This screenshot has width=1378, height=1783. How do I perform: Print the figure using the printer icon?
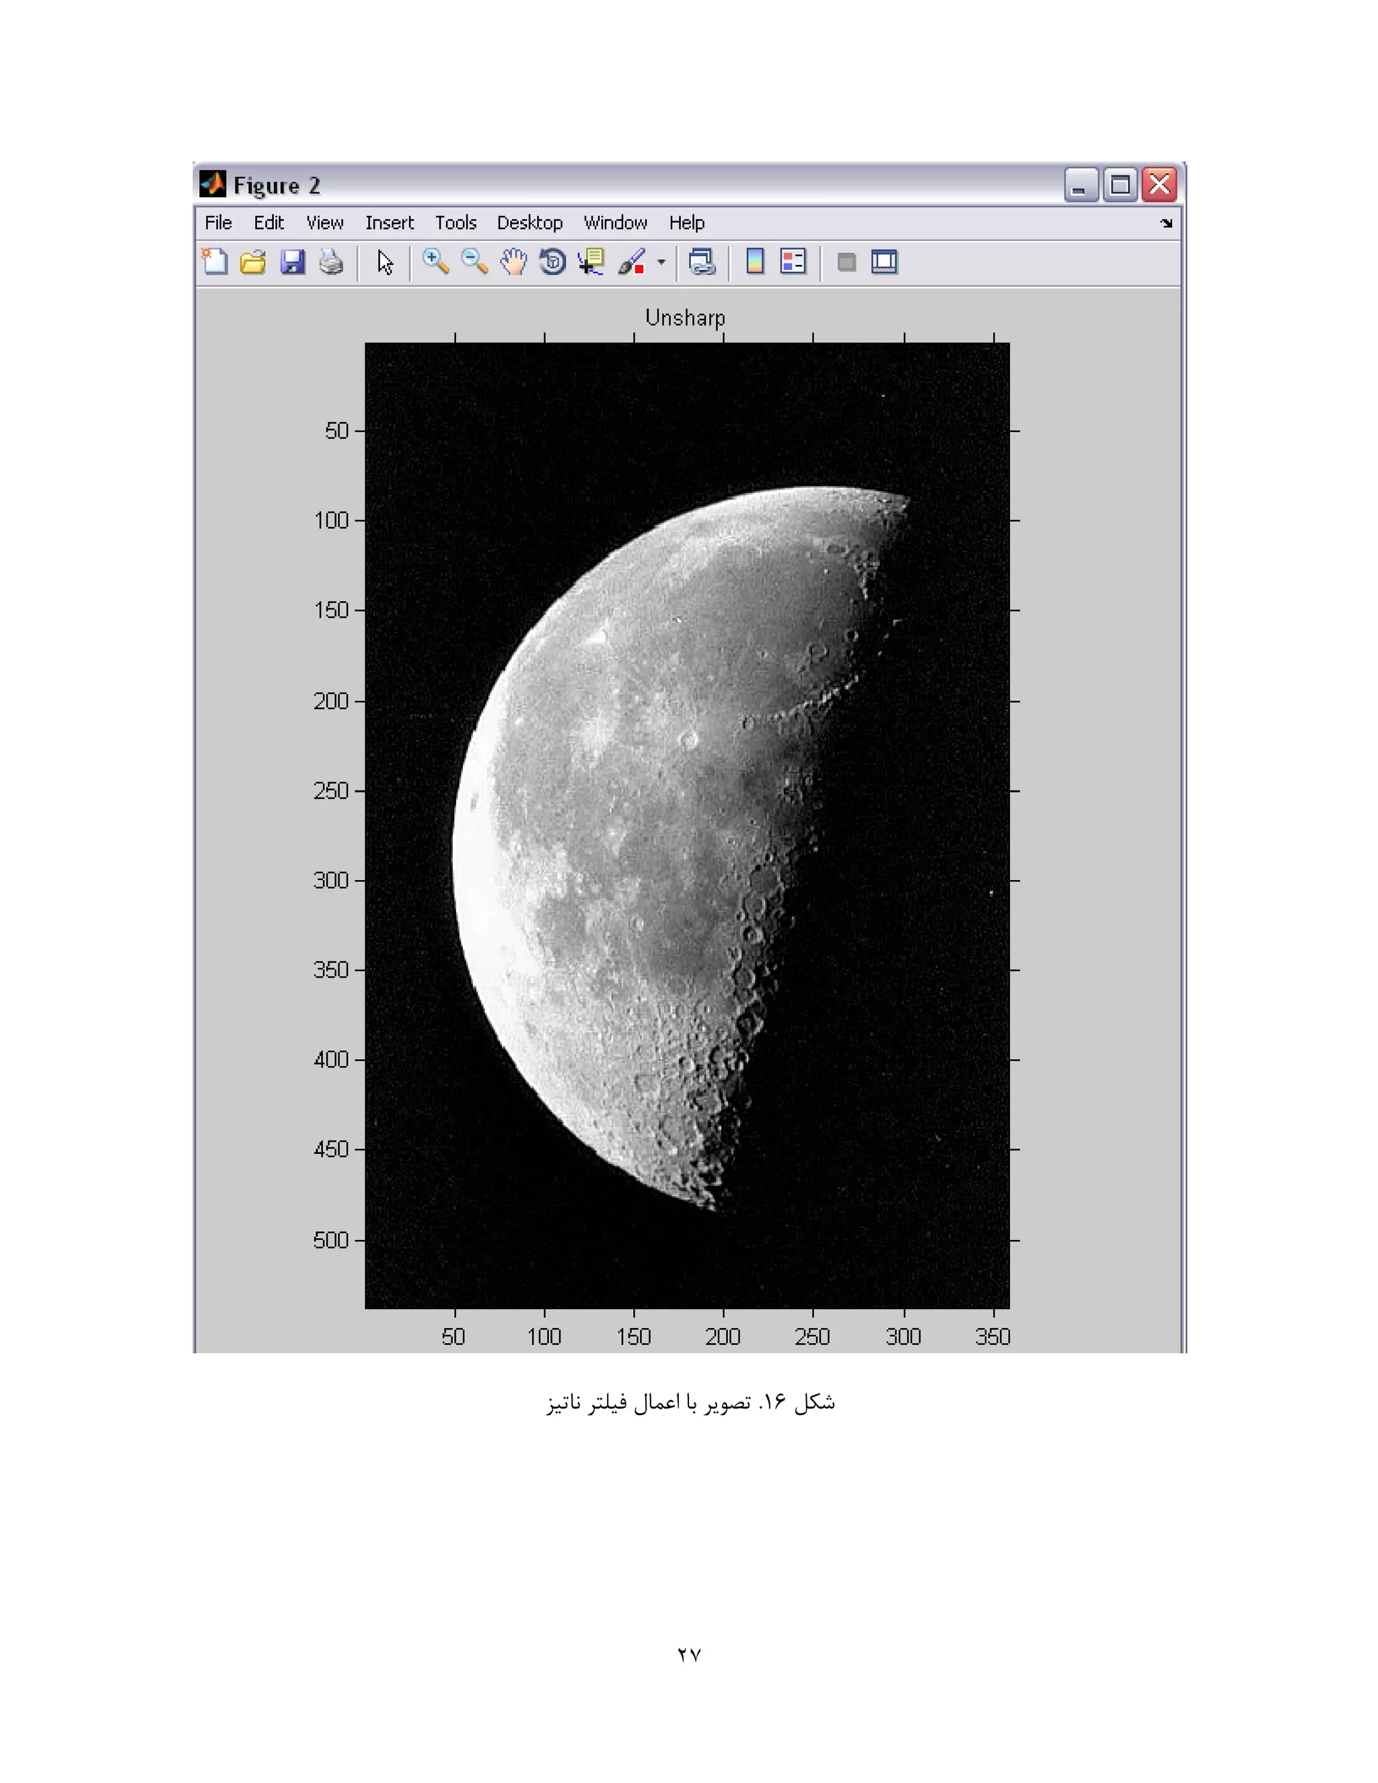(330, 262)
